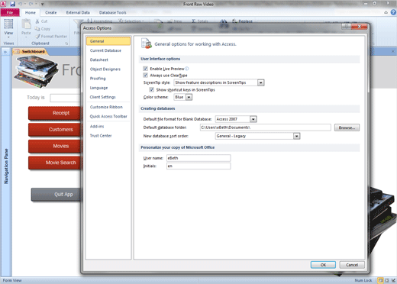Toggle Enable Live Preview checkbox
This screenshot has height=284, width=397.
(x=145, y=69)
